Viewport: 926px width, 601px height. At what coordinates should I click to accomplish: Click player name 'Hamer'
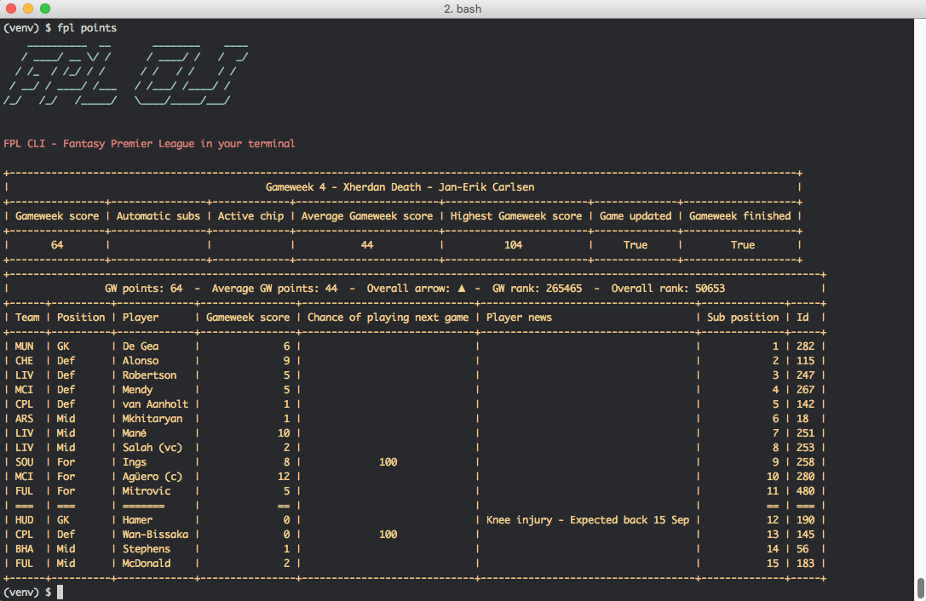[x=138, y=520]
